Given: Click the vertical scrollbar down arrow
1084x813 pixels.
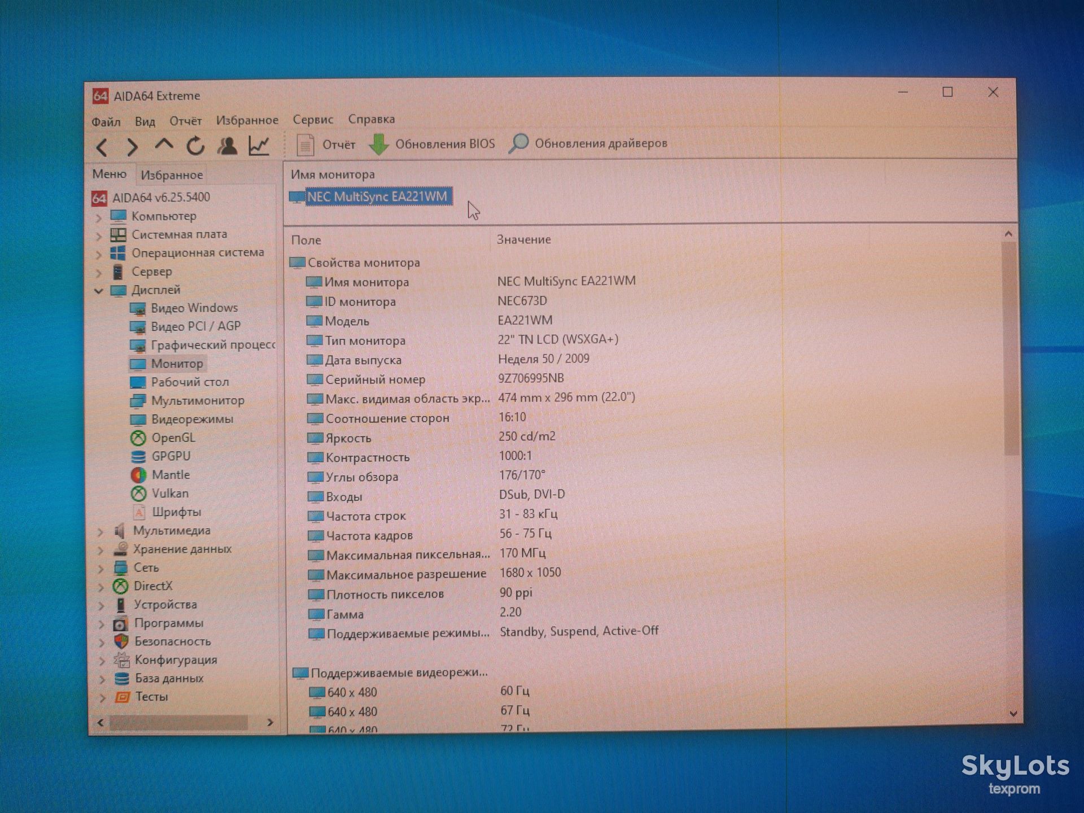Looking at the screenshot, I should click(x=1013, y=714).
